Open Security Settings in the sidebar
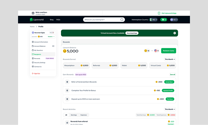This screenshot has height=125, width=208. [43, 63]
